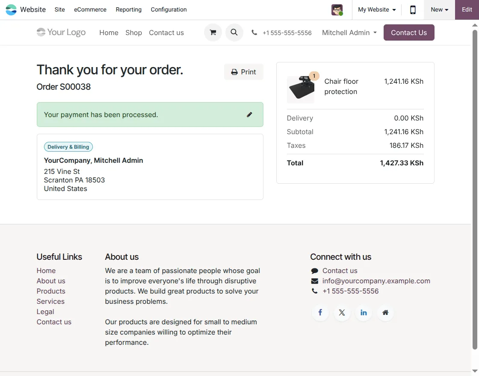Open Contact us in site navigation

(166, 32)
